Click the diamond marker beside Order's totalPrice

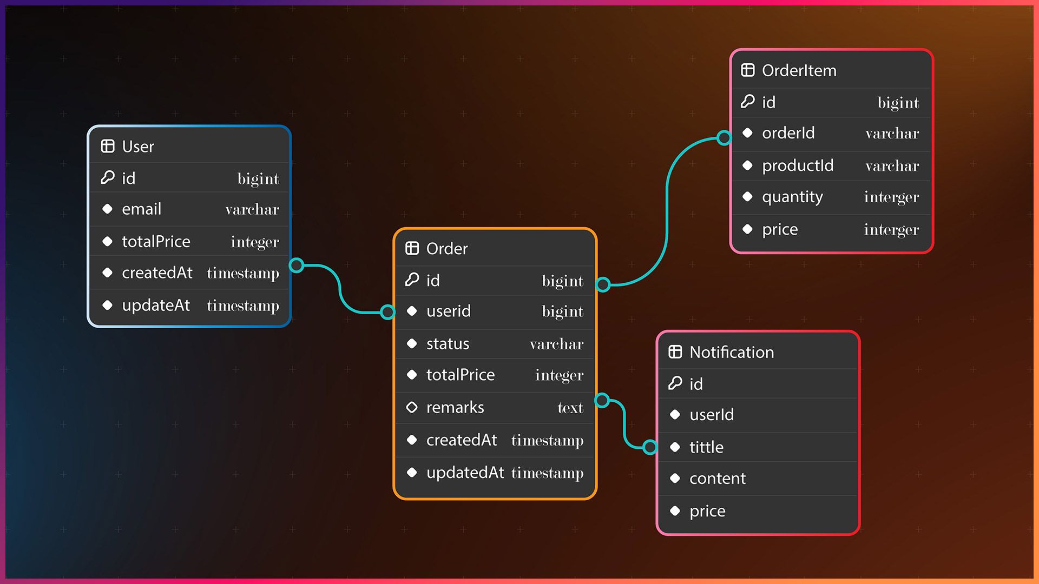[412, 375]
